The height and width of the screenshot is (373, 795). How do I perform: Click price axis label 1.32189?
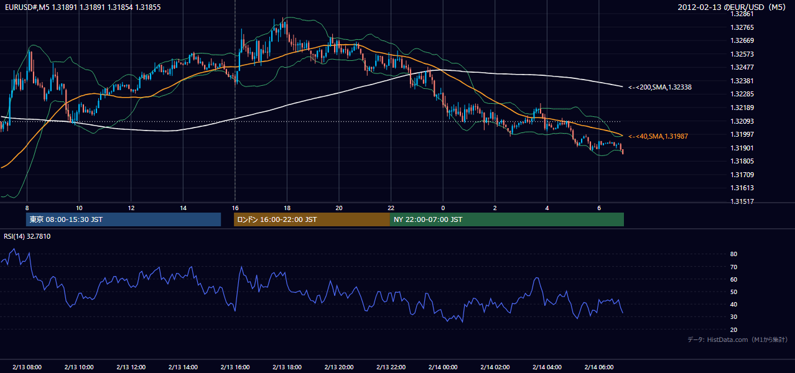click(x=743, y=108)
